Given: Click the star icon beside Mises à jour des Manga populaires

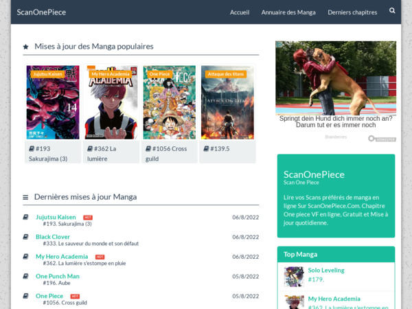Looking at the screenshot, I should pos(25,47).
